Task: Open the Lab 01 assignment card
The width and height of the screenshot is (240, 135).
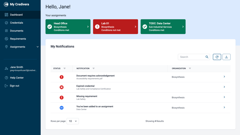Action: [x=115, y=26]
